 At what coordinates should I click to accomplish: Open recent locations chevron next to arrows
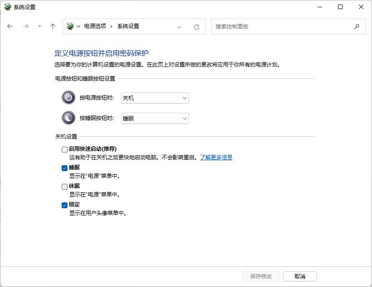point(39,26)
